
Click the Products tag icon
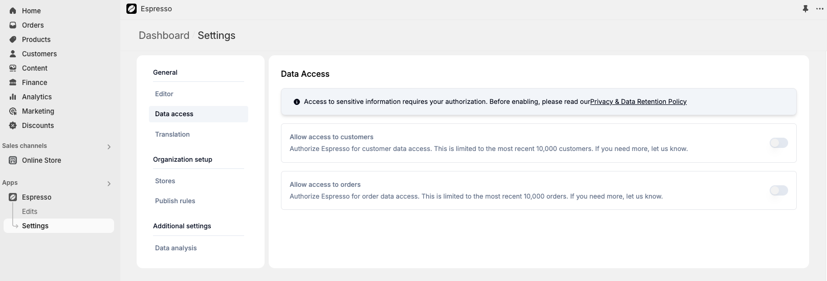[x=13, y=39]
